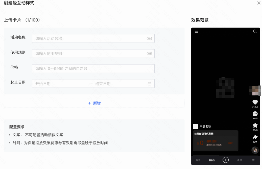Switch to 精选 tab in preview

[x=212, y=160]
